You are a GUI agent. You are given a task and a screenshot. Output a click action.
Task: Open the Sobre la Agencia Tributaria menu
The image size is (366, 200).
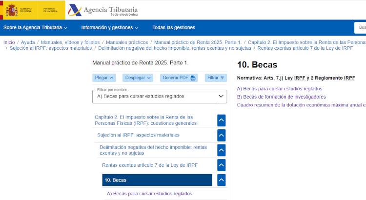click(35, 27)
